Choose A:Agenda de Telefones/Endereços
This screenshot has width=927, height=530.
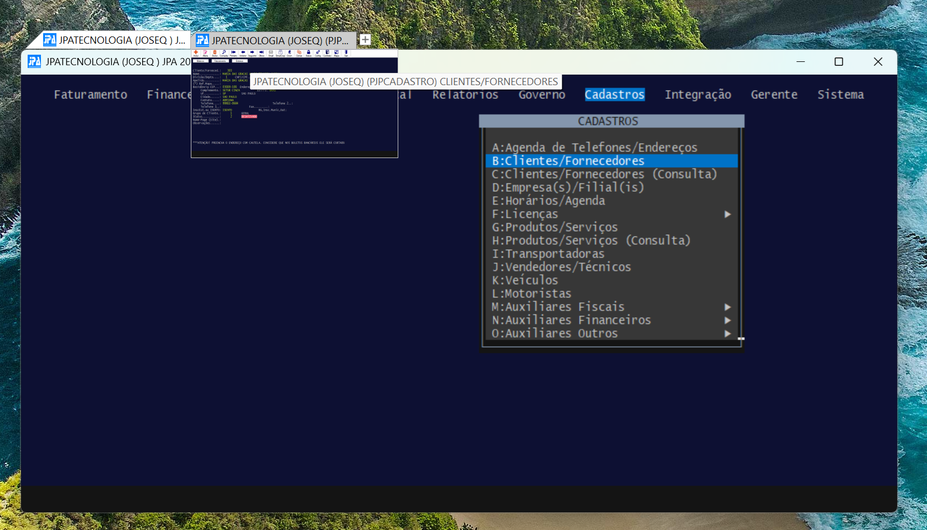click(595, 148)
